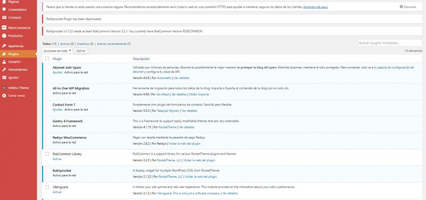Open Ajustes under Contact Form 7

(57, 109)
